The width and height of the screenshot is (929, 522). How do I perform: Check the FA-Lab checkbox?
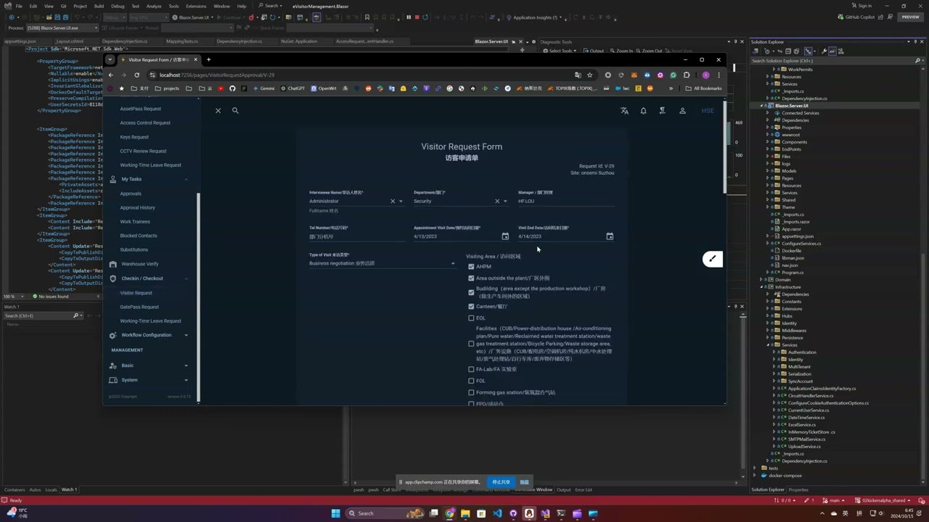pyautogui.click(x=471, y=369)
